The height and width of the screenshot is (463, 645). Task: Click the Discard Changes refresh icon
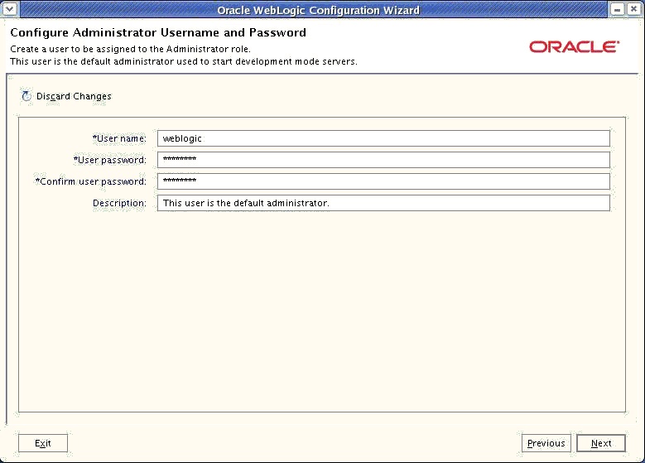(x=26, y=96)
